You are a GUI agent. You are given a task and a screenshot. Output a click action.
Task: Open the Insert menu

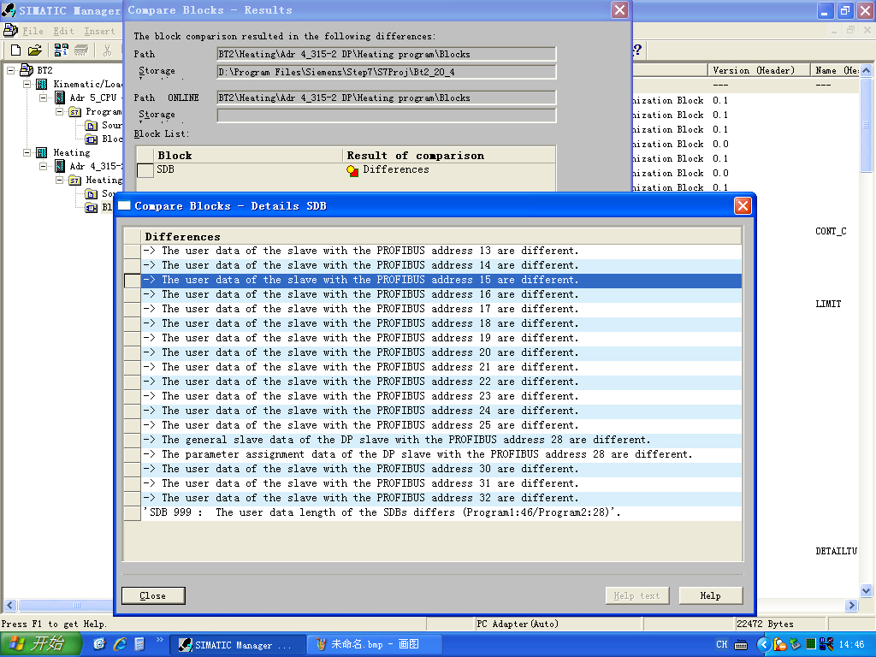point(99,32)
